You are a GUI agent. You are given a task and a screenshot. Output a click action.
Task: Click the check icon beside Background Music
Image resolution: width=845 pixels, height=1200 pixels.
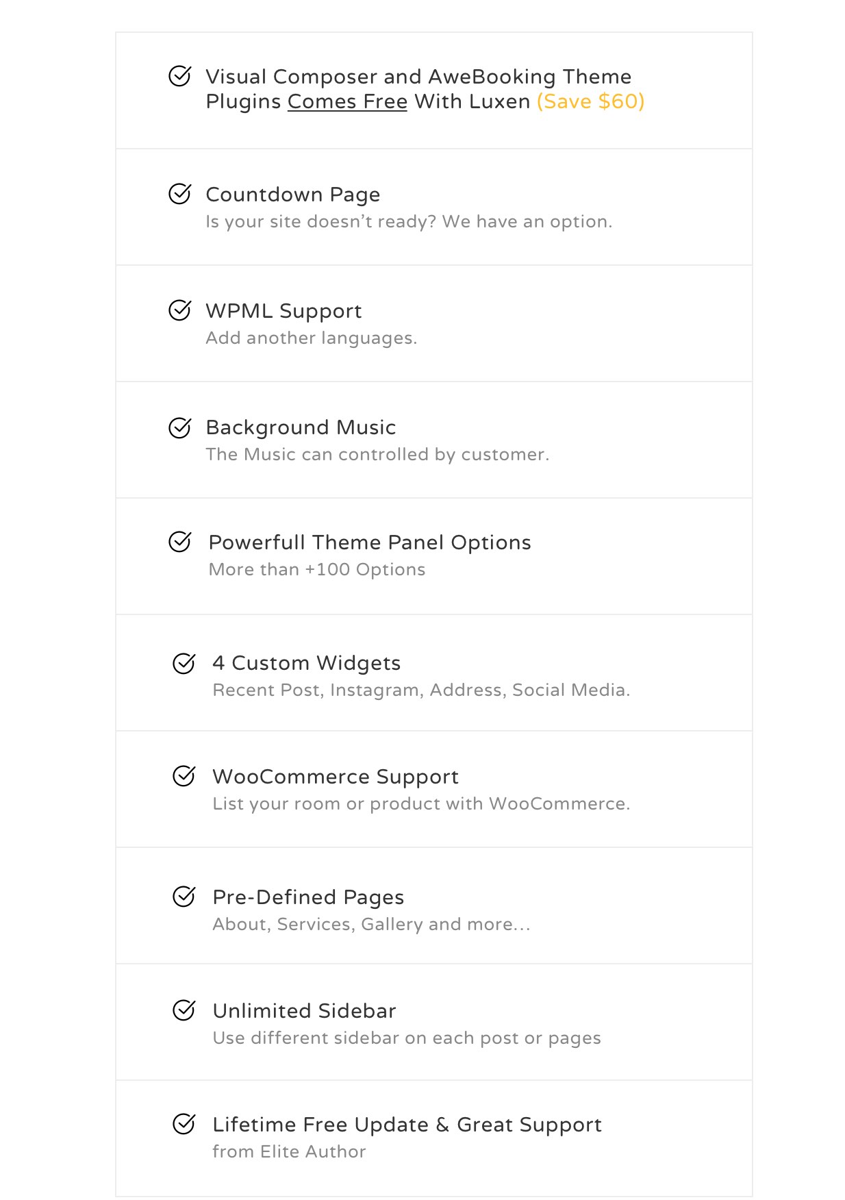(x=180, y=427)
